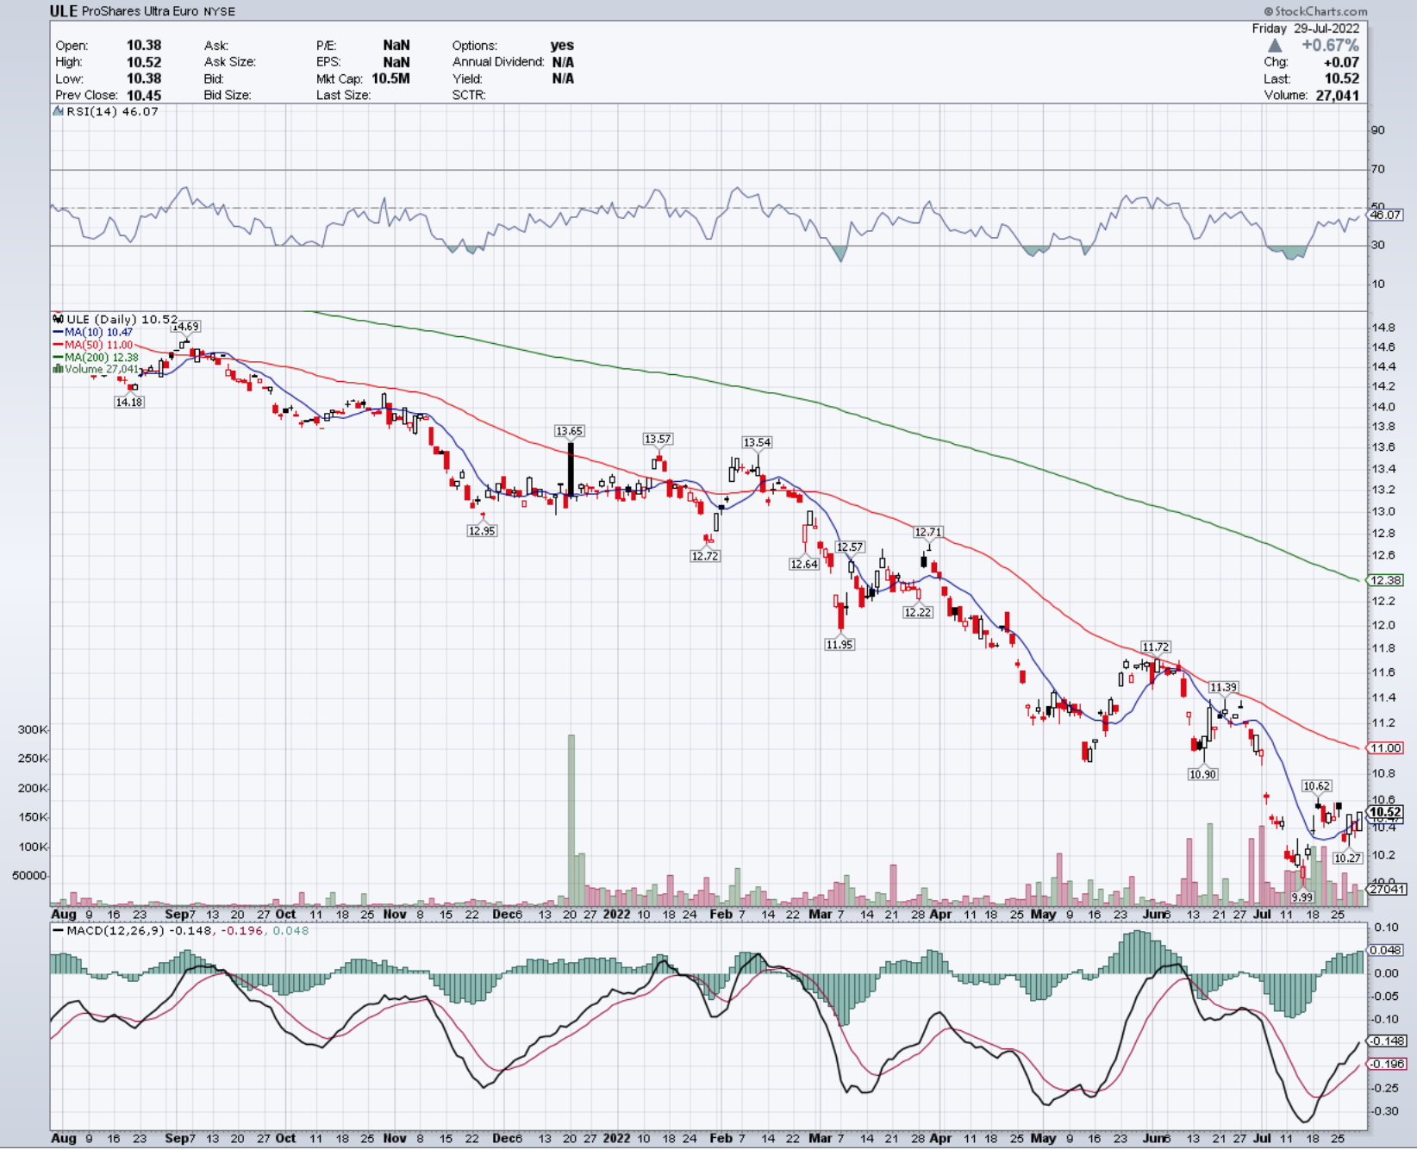This screenshot has width=1417, height=1150.
Task: Click the +0.67% percent change value
Action: click(x=1330, y=45)
